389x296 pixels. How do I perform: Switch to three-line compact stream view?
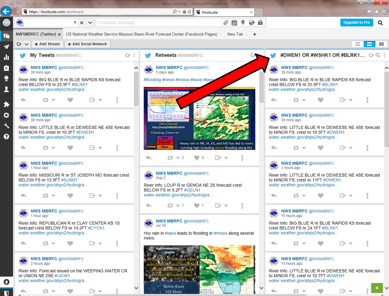(x=358, y=44)
